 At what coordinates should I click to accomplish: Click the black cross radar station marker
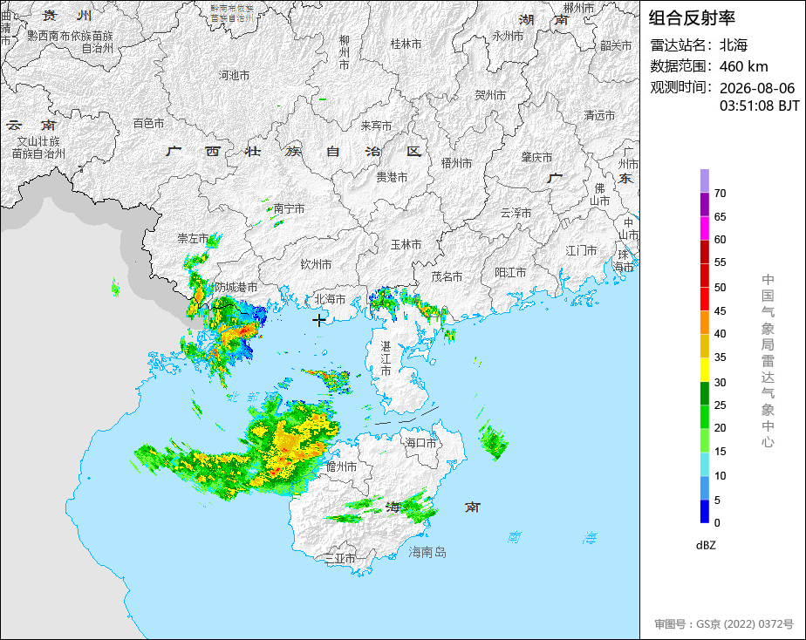(318, 320)
